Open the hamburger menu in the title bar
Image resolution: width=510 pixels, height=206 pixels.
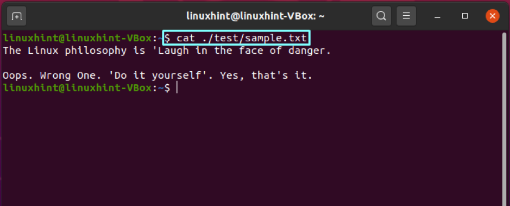tap(406, 16)
